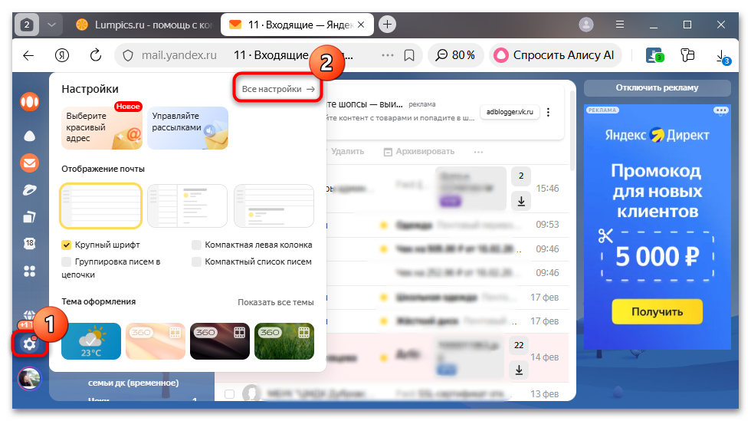Enable 'Компактная левая колонка'

(x=196, y=245)
